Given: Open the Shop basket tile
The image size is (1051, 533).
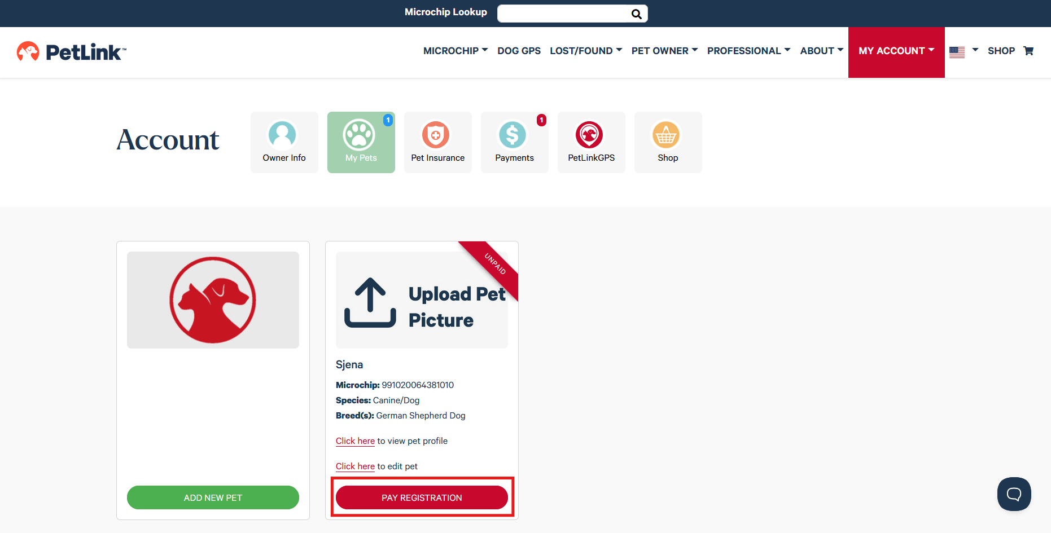Looking at the screenshot, I should pyautogui.click(x=668, y=142).
